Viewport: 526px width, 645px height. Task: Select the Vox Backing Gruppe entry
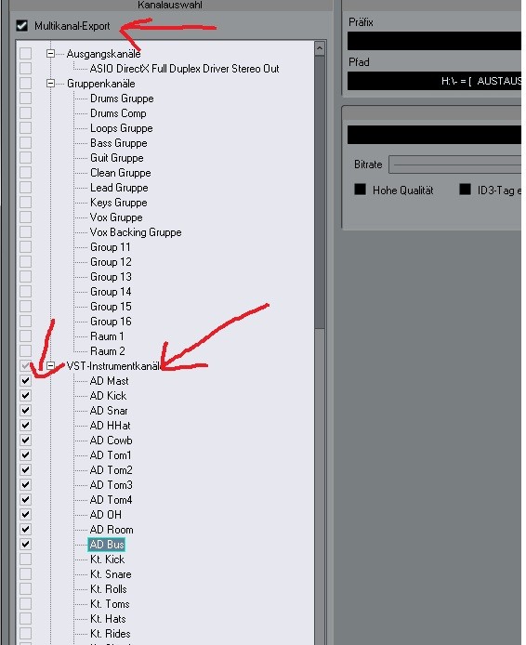click(x=136, y=232)
